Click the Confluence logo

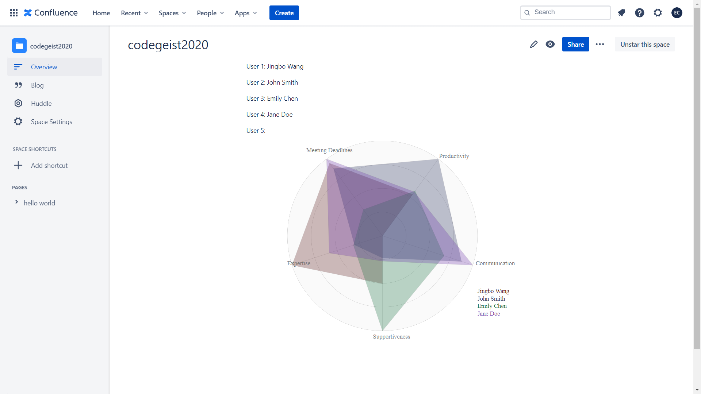pos(51,13)
